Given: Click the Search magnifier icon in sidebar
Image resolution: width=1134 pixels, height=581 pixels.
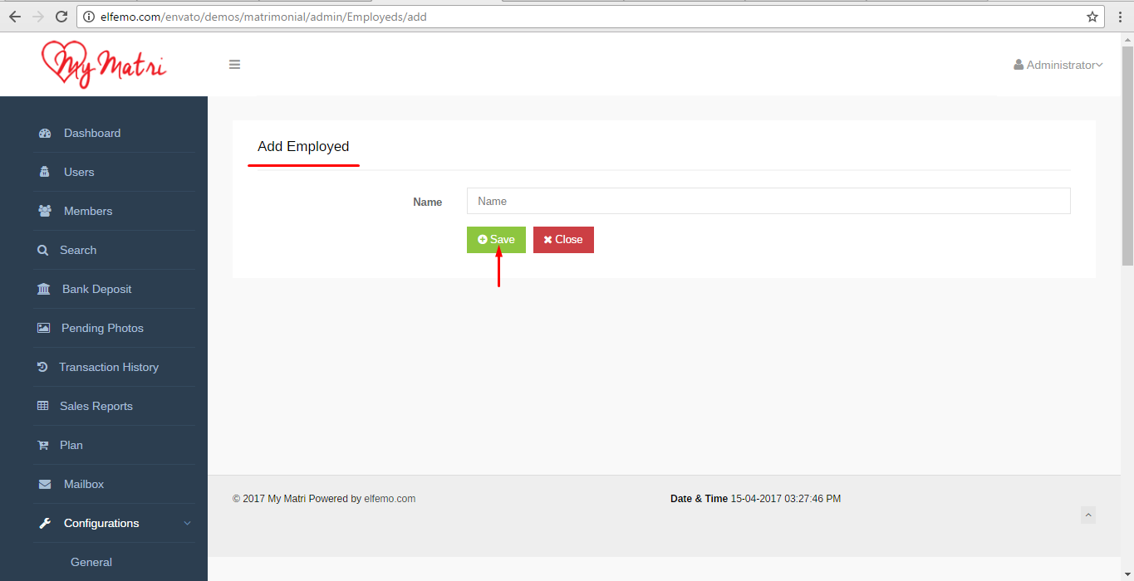Looking at the screenshot, I should point(42,250).
